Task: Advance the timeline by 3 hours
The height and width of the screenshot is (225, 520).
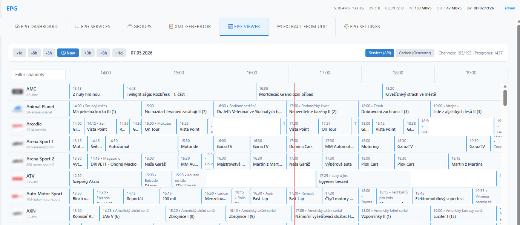Action: [87, 53]
